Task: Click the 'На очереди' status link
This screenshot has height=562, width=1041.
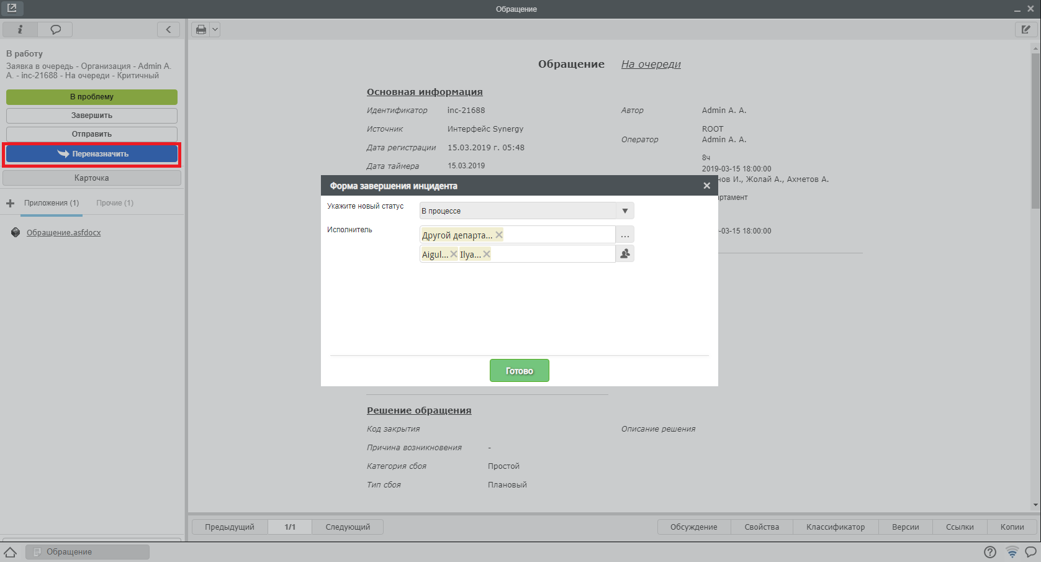Action: click(x=651, y=64)
